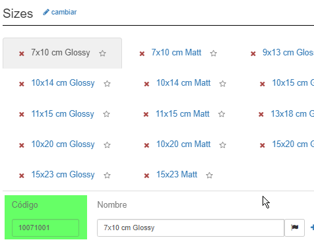Remove the 10x20 cm Matt entry
This screenshot has width=314, height=244.
[146, 145]
